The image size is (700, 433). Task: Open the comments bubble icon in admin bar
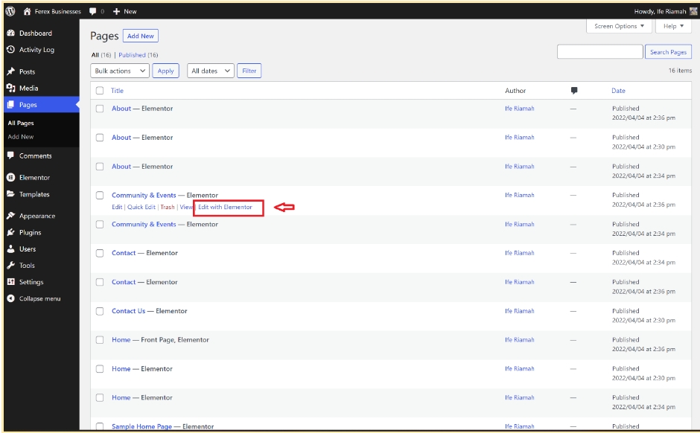point(92,11)
